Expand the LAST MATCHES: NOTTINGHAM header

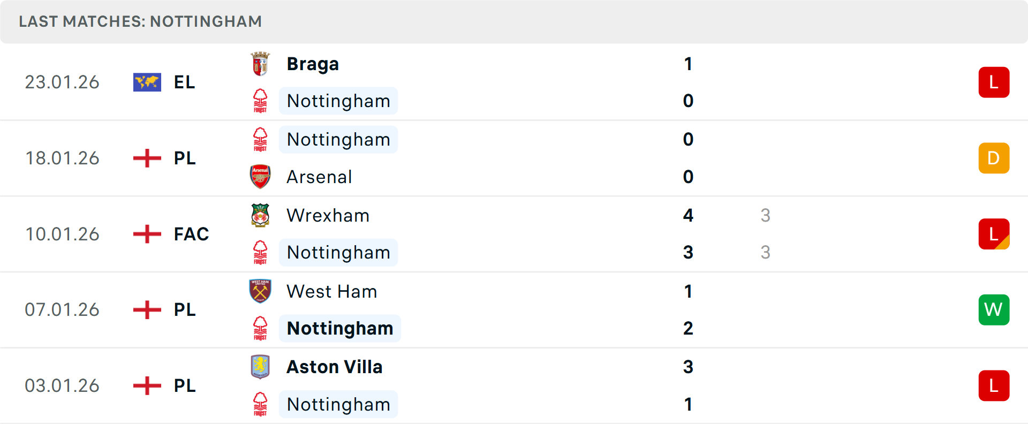pyautogui.click(x=140, y=21)
